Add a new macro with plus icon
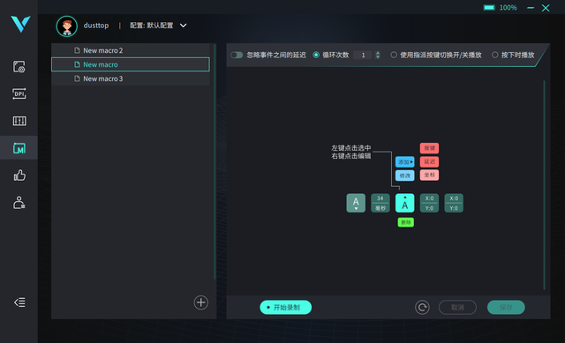Viewport: 565px width, 343px height. click(x=201, y=302)
